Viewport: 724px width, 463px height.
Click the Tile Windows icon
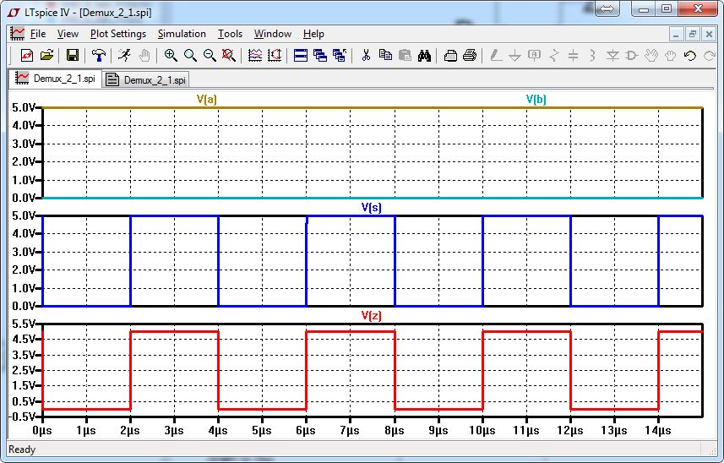point(300,56)
